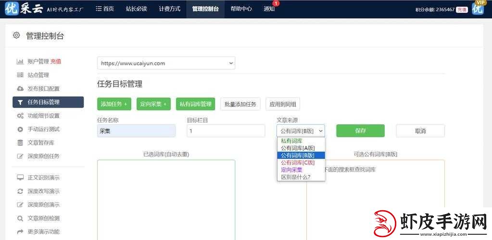Click the magnifier icon for 文章原创检测
This screenshot has height=240, width=492.
(20, 218)
